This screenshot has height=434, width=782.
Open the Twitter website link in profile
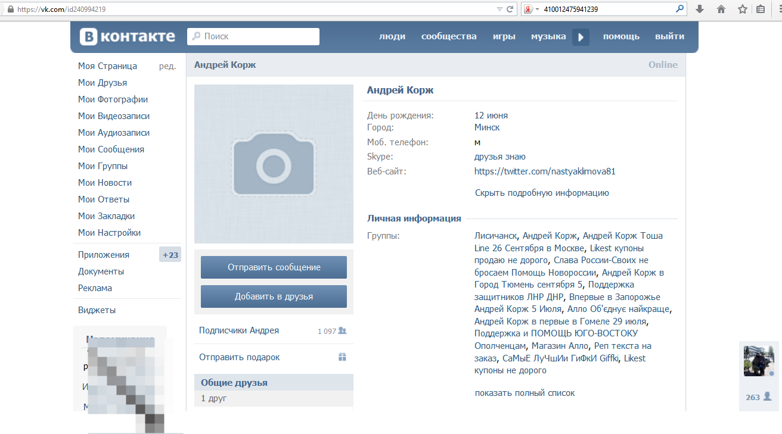point(545,171)
